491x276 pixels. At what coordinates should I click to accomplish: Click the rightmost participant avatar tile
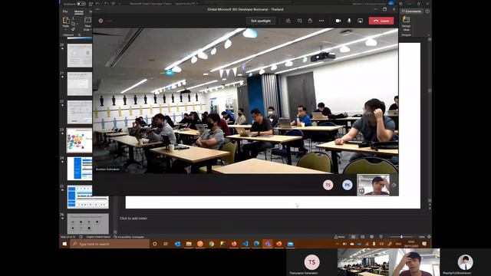[466, 262]
